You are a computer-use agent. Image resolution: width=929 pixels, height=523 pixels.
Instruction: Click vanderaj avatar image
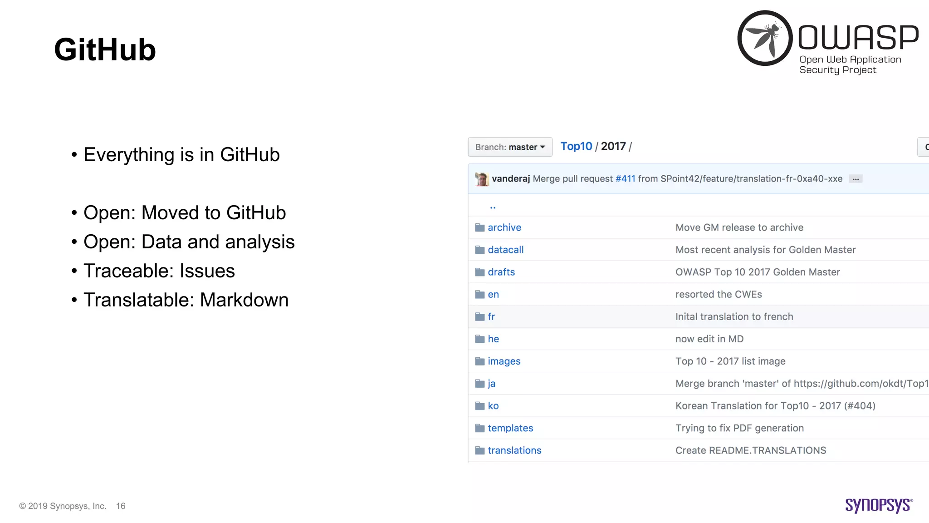(482, 179)
